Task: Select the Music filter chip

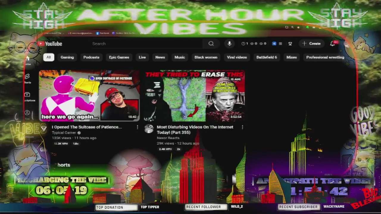Action: pyautogui.click(x=180, y=57)
